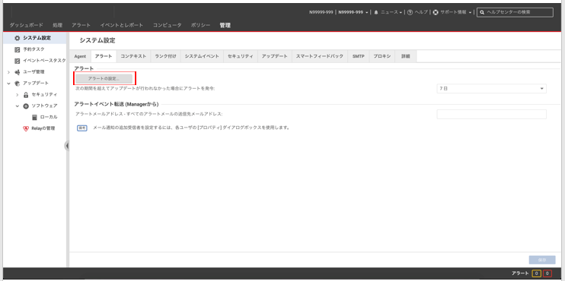Switch to the スマートフィードバック tab
565x281 pixels.
pos(320,56)
